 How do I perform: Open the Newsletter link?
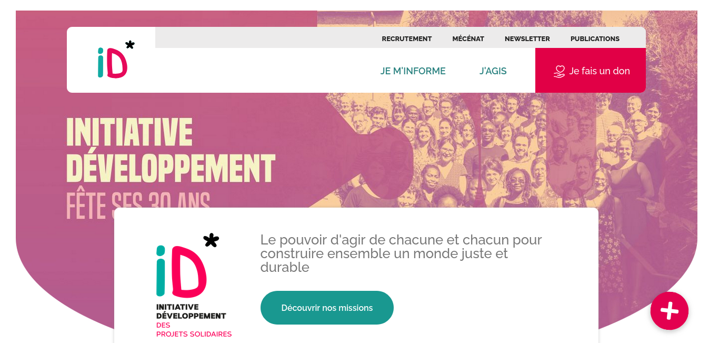(x=527, y=38)
